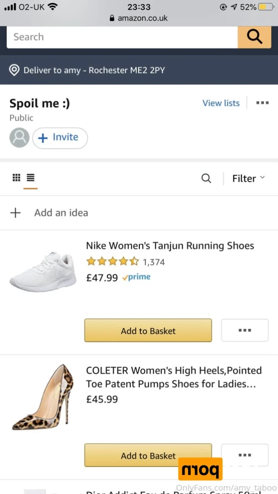This screenshot has height=494, width=278.
Task: Switch to grid view layout
Action: pyautogui.click(x=17, y=178)
